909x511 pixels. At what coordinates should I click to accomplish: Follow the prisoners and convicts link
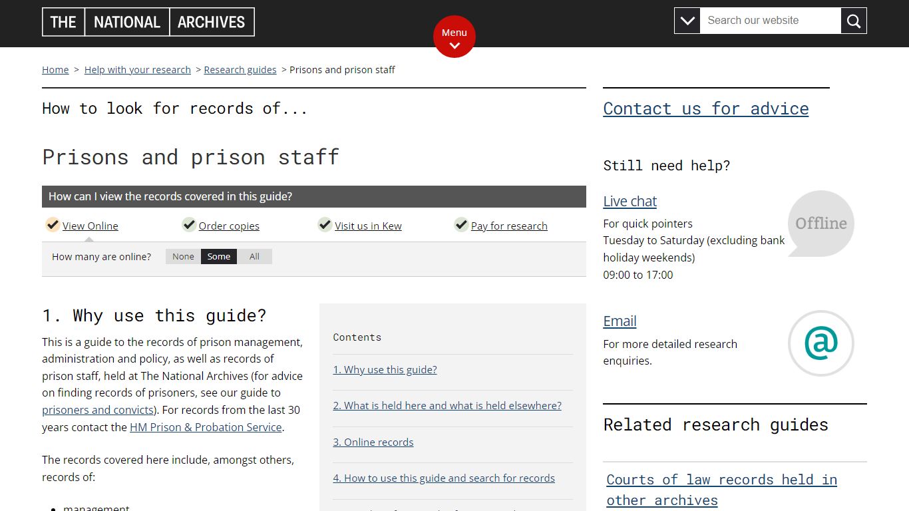[98, 410]
